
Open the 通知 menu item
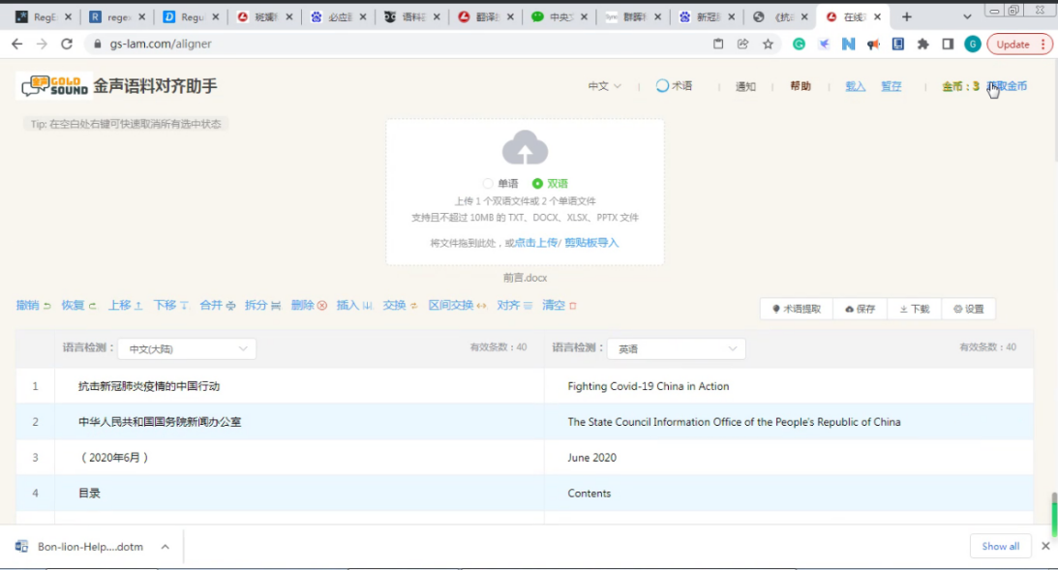[x=745, y=86]
